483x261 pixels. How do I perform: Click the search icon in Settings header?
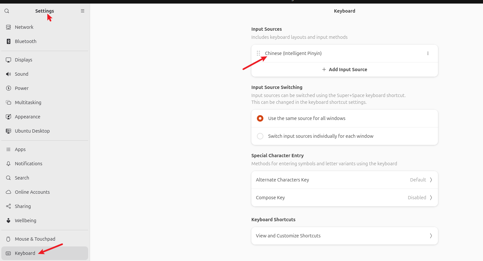tap(7, 11)
